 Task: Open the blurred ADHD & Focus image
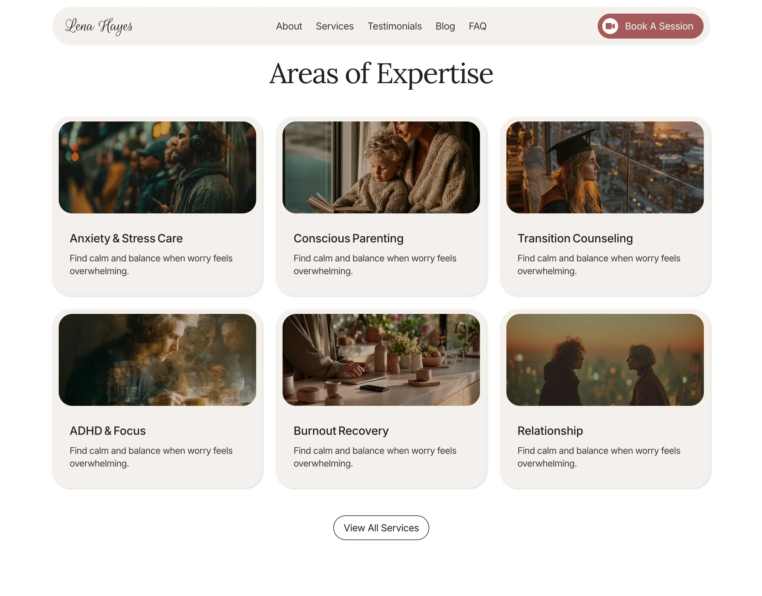click(157, 359)
